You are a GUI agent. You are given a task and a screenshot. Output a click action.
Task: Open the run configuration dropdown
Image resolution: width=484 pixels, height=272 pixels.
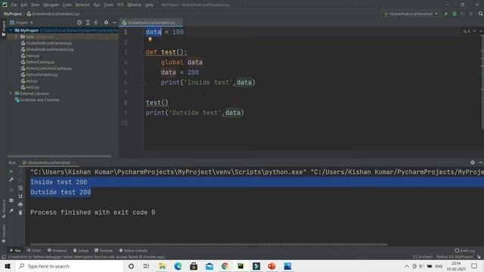(411, 14)
